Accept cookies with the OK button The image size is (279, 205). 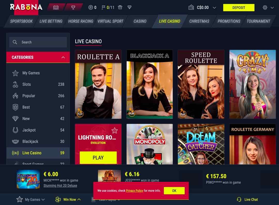[174, 191]
